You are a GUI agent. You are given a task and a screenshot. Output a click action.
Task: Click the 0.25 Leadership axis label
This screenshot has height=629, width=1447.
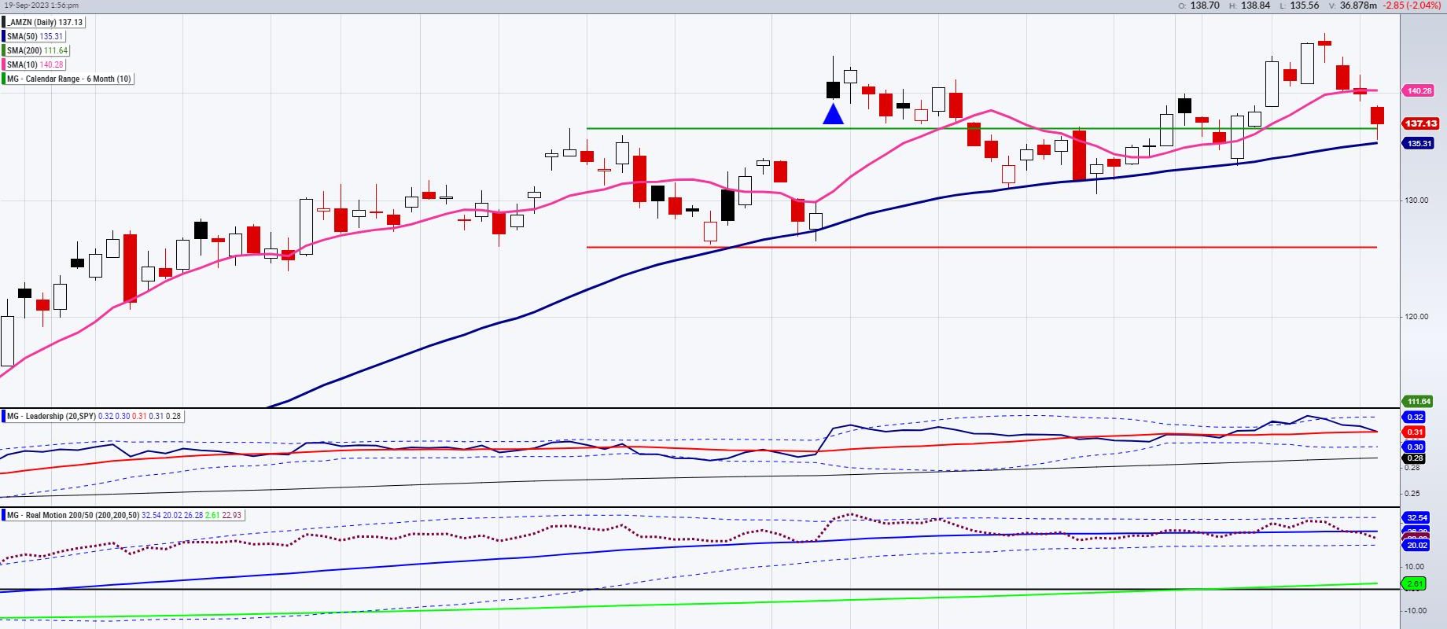click(x=1414, y=493)
